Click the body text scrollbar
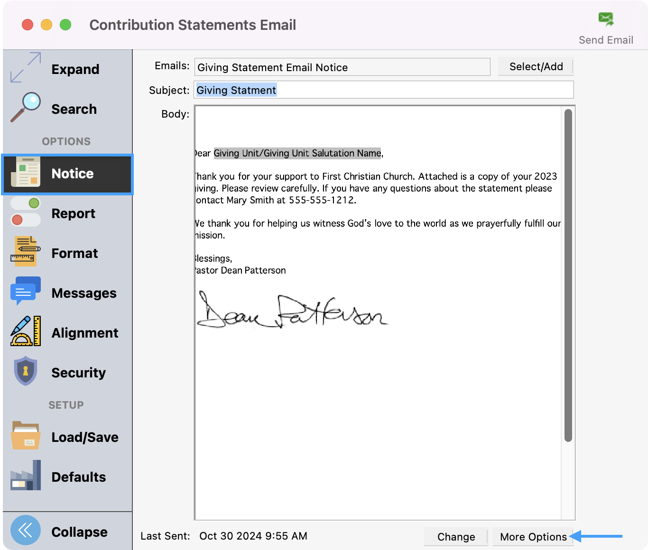The height and width of the screenshot is (550, 648). tap(568, 275)
